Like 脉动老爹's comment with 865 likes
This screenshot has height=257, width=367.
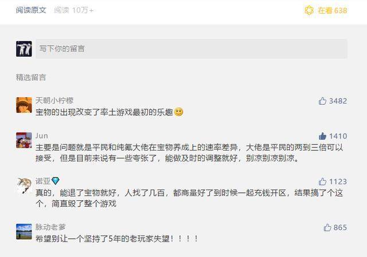(327, 227)
